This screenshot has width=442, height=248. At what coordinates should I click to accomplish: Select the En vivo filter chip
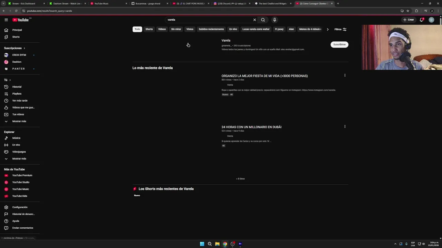pyautogui.click(x=233, y=29)
